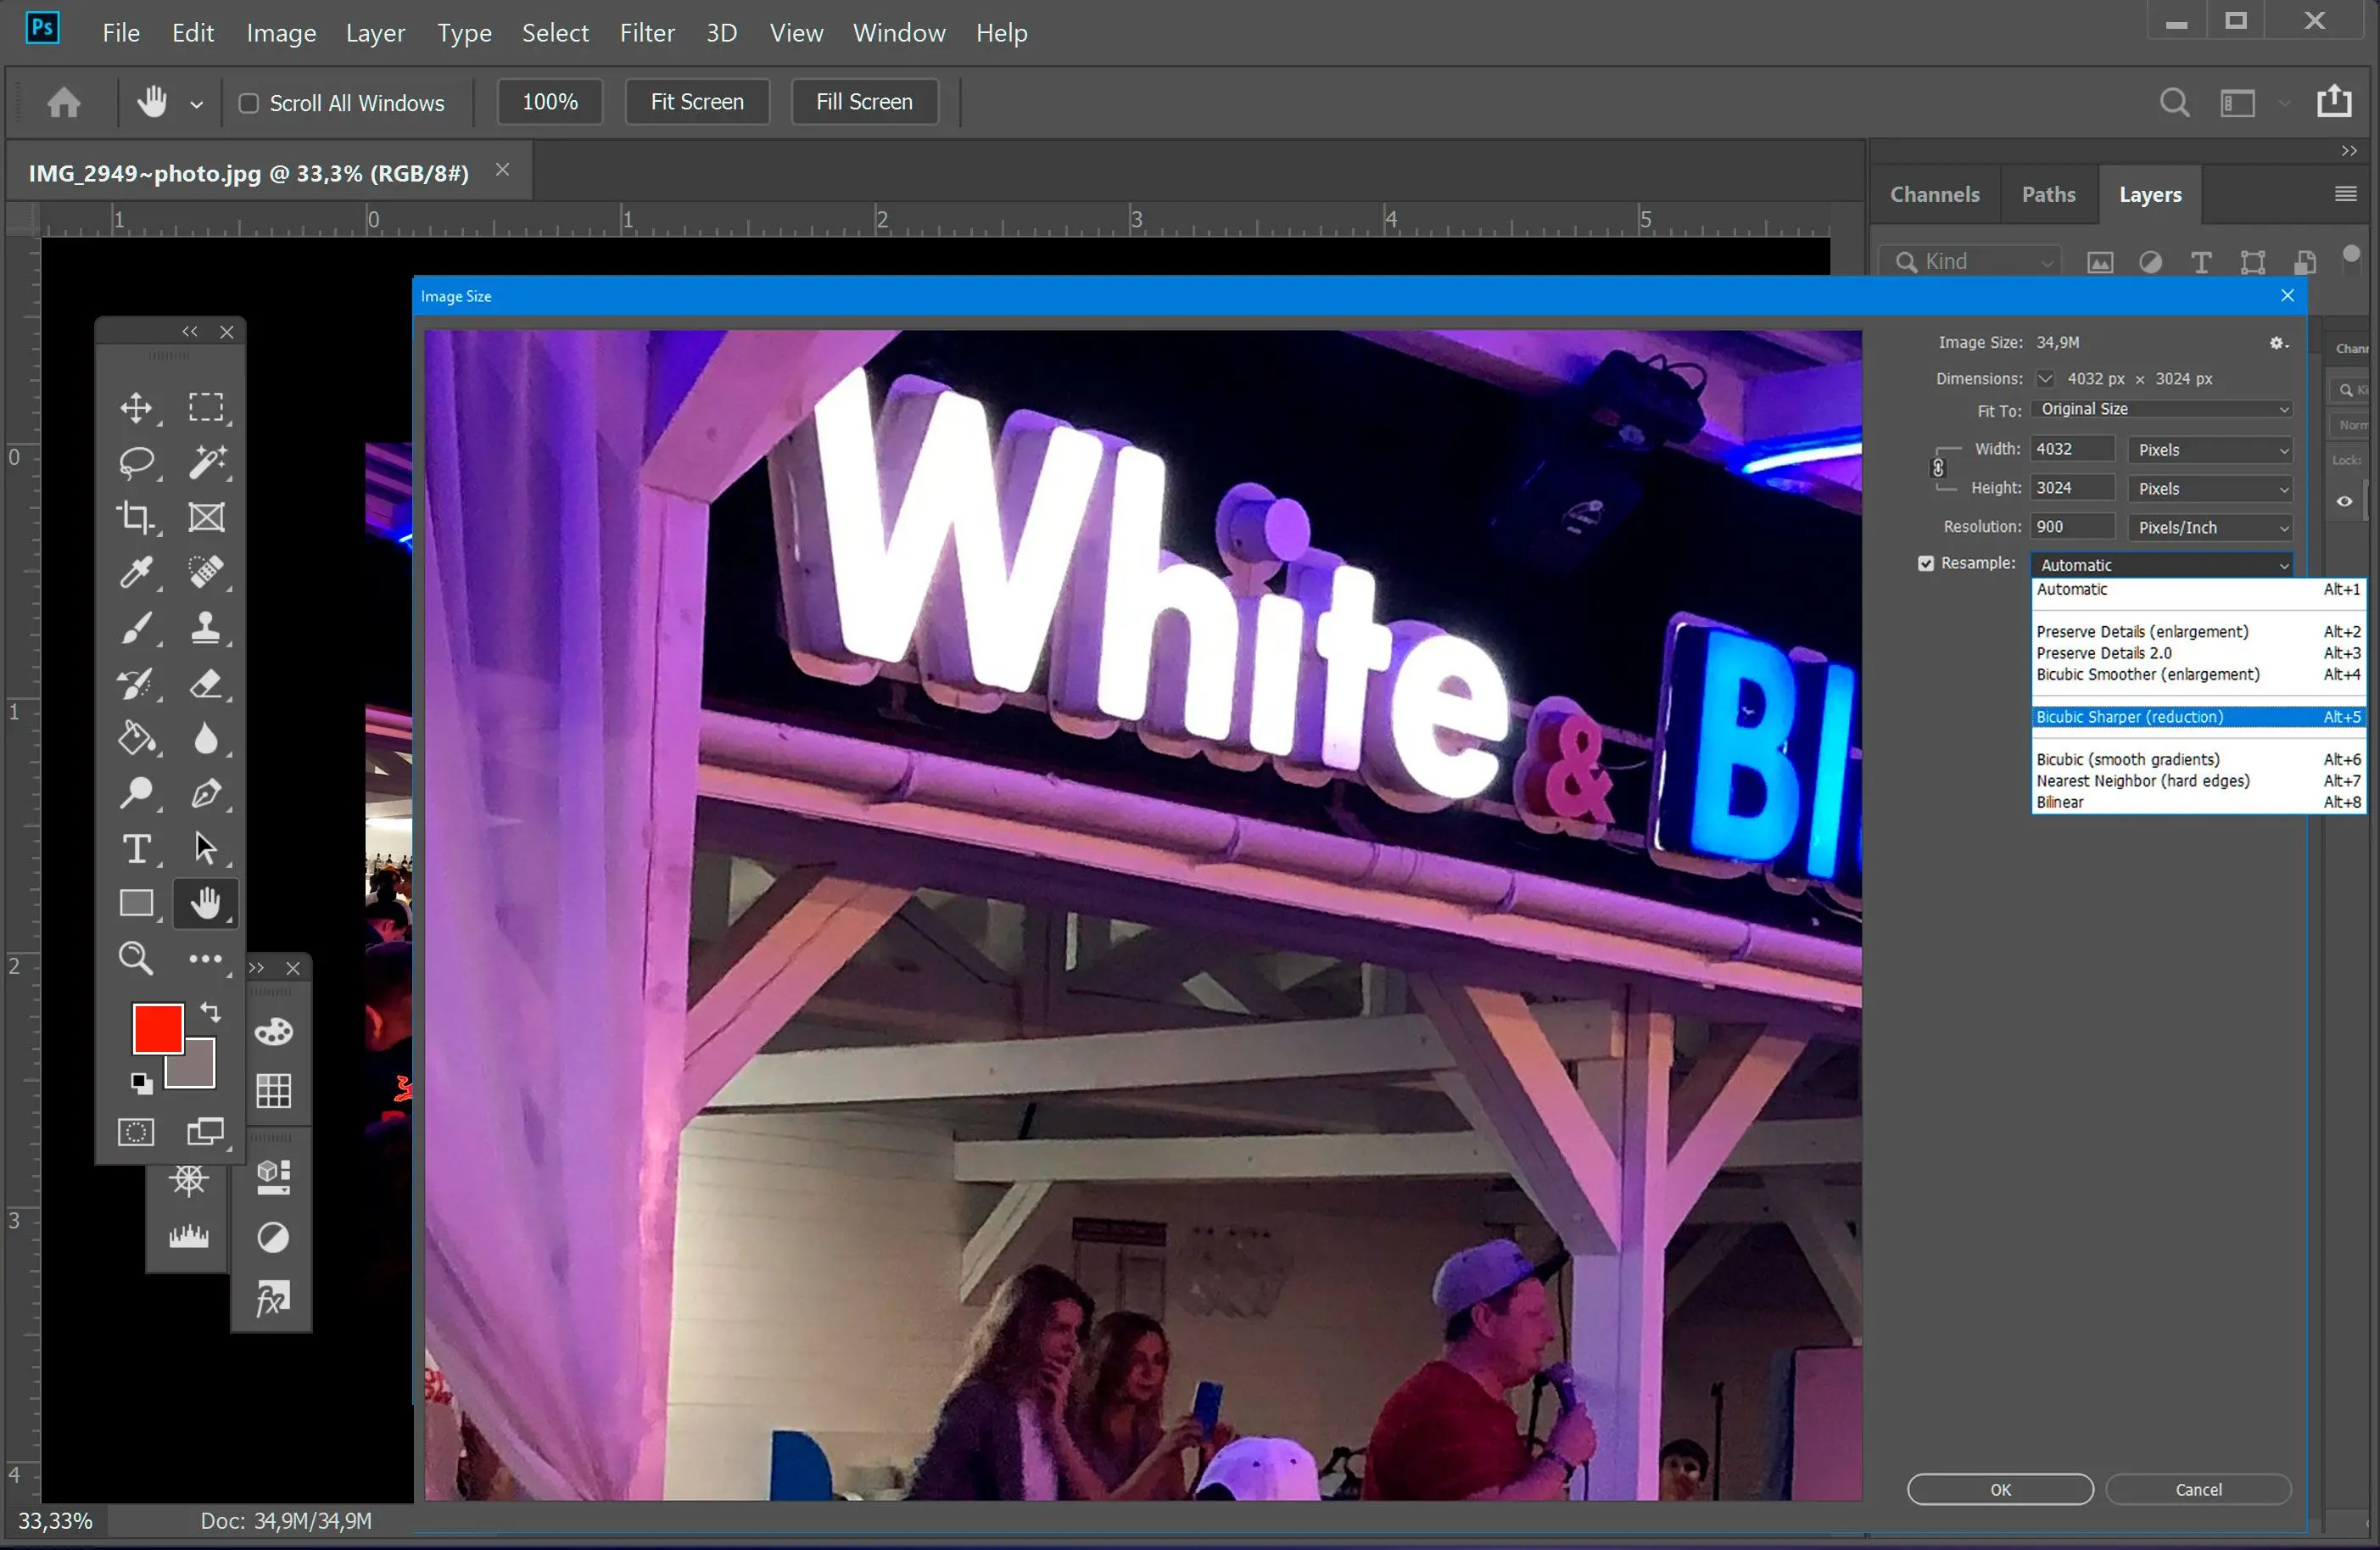Screen dimensions: 2380x1550
Task: Open the Image menu
Action: coord(277,31)
